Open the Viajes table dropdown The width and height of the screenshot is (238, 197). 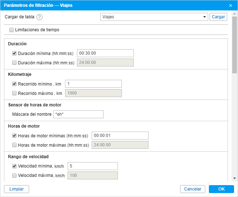coord(154,17)
